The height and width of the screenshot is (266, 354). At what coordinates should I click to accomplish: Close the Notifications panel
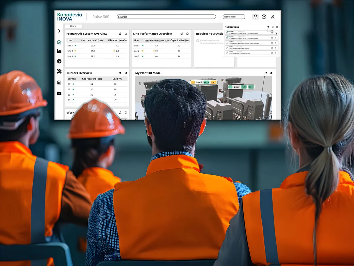pos(277,27)
